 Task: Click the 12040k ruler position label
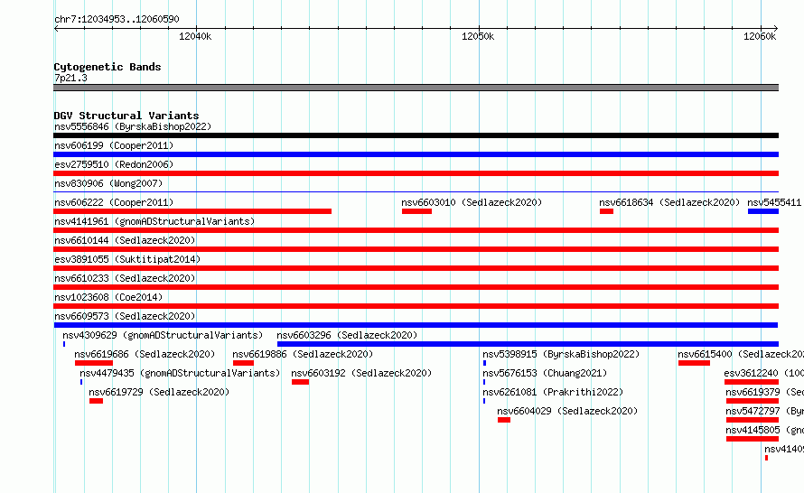click(x=195, y=36)
